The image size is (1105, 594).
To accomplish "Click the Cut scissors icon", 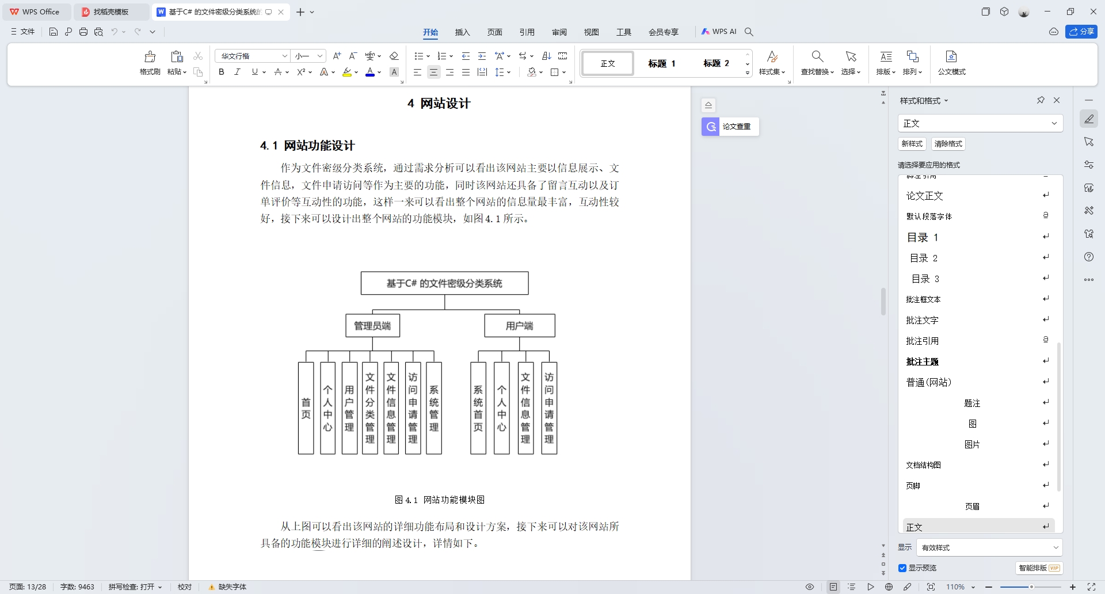I will pos(198,56).
